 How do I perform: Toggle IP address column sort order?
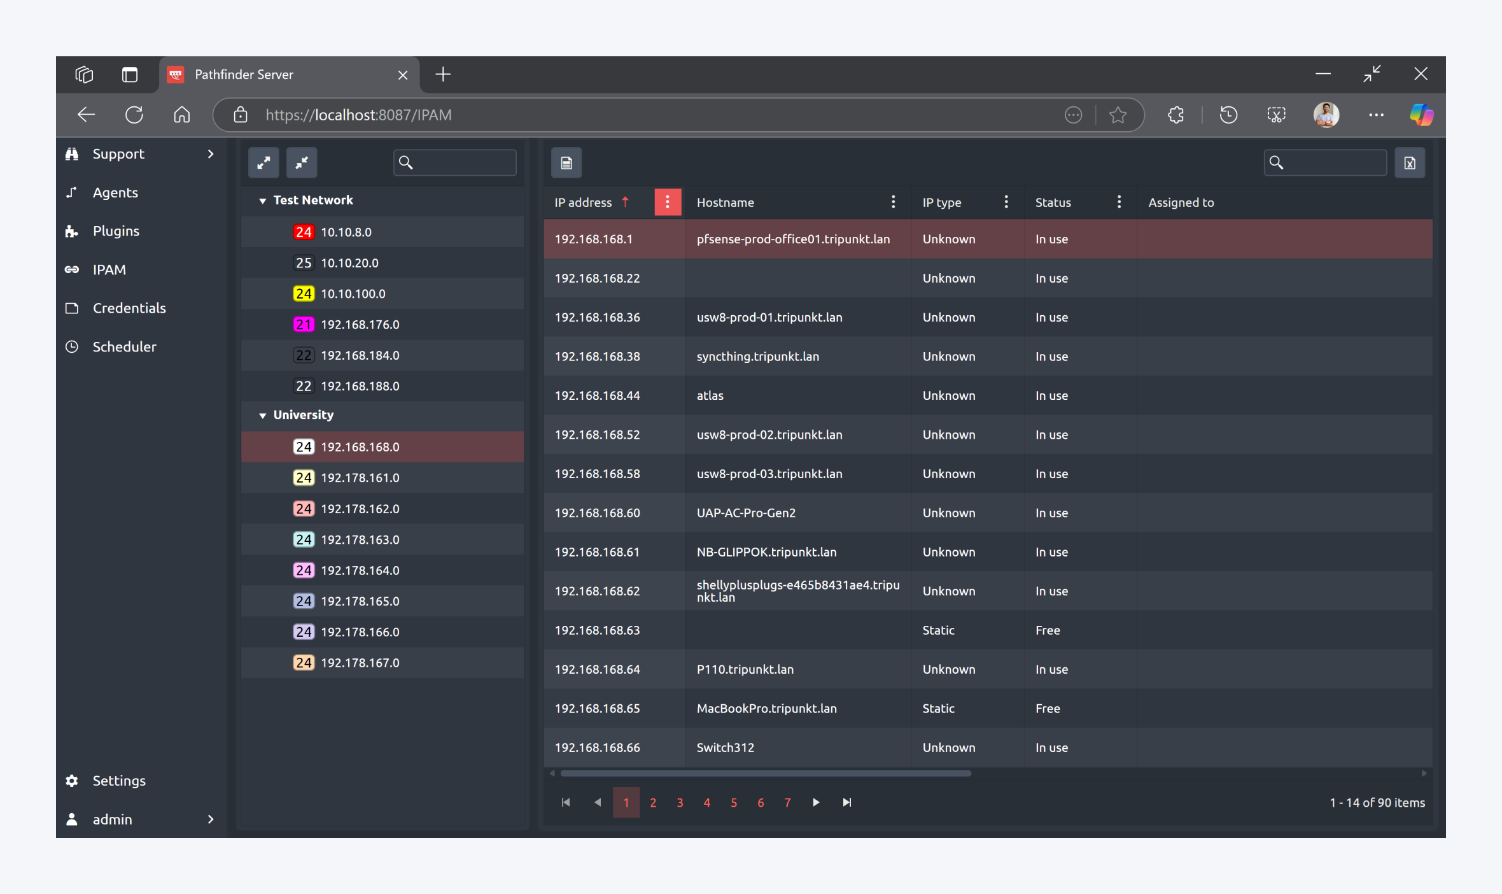click(583, 202)
